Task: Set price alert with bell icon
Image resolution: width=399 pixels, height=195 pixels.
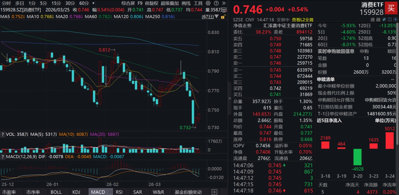Action: point(389,20)
